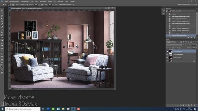Open the eraser Mode dropdown
This screenshot has height=111, width=198.
pos(24,5)
